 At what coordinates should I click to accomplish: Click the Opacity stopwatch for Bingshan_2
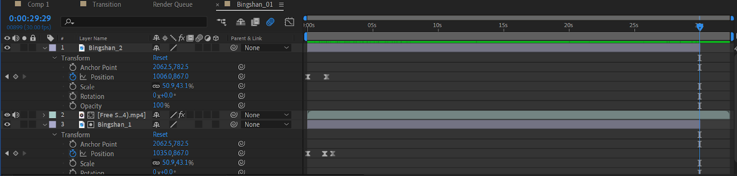point(73,106)
